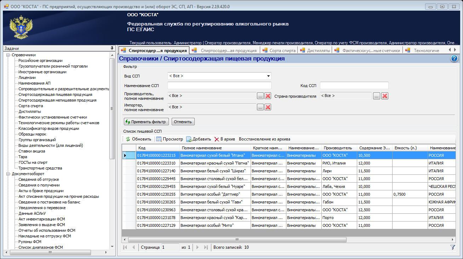Clear the importer filter with red X
The width and height of the screenshot is (463, 259).
click(268, 107)
